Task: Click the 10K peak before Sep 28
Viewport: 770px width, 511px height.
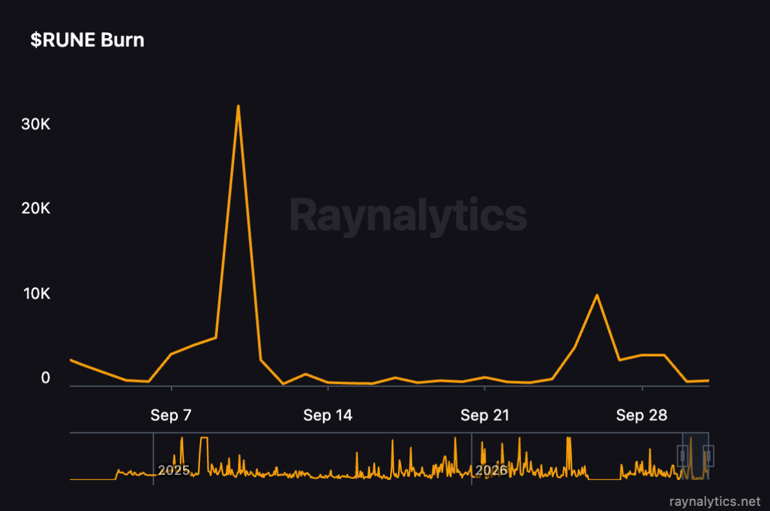Action: click(x=597, y=296)
